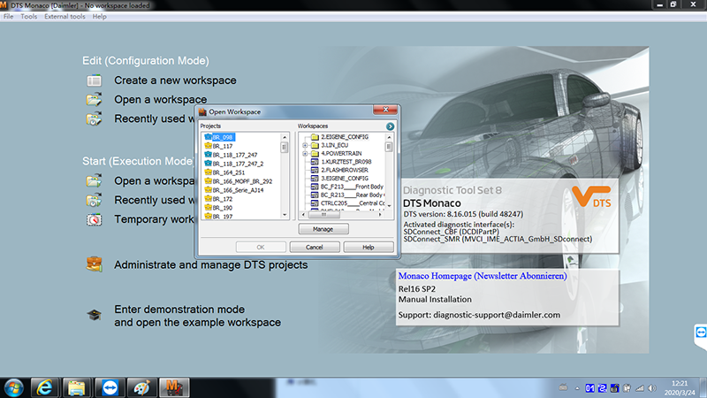Click the TeamViewer side panel tab
The image size is (707, 398).
[x=701, y=334]
